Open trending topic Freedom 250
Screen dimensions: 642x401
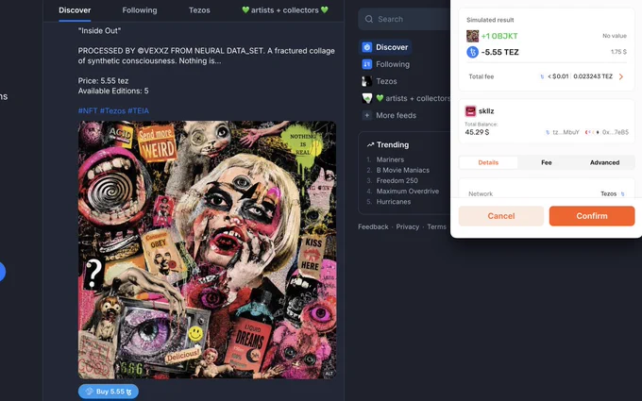pyautogui.click(x=397, y=180)
